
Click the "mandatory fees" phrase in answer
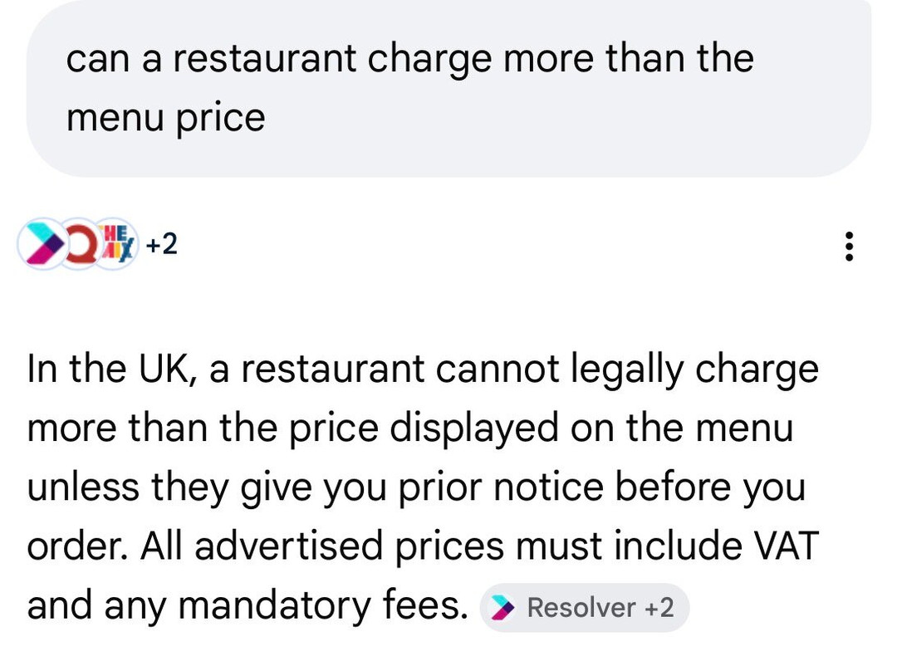323,605
